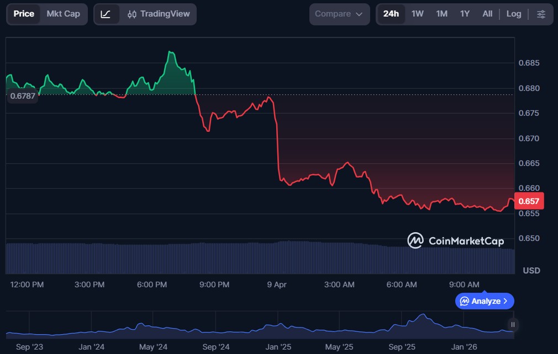The image size is (558, 354).
Task: Switch to the 1W timeframe tab
Action: pyautogui.click(x=417, y=14)
